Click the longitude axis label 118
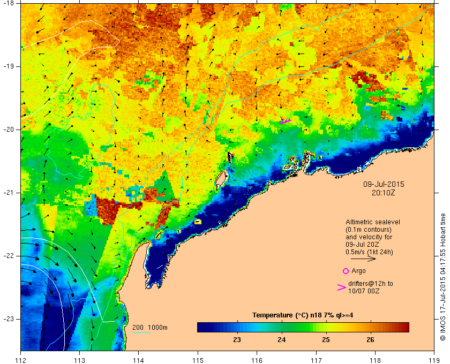450x364 pixels. 375,360
